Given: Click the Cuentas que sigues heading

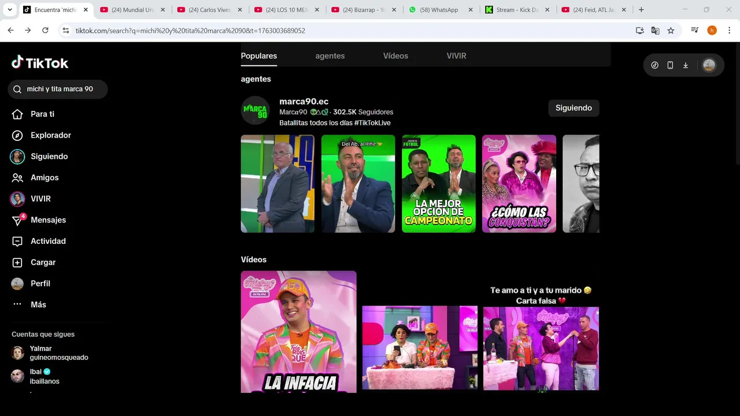Looking at the screenshot, I should click(x=43, y=335).
